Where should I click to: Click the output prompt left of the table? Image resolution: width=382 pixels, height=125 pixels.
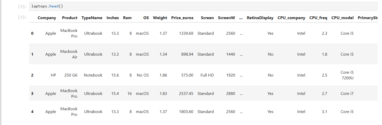[22, 17]
